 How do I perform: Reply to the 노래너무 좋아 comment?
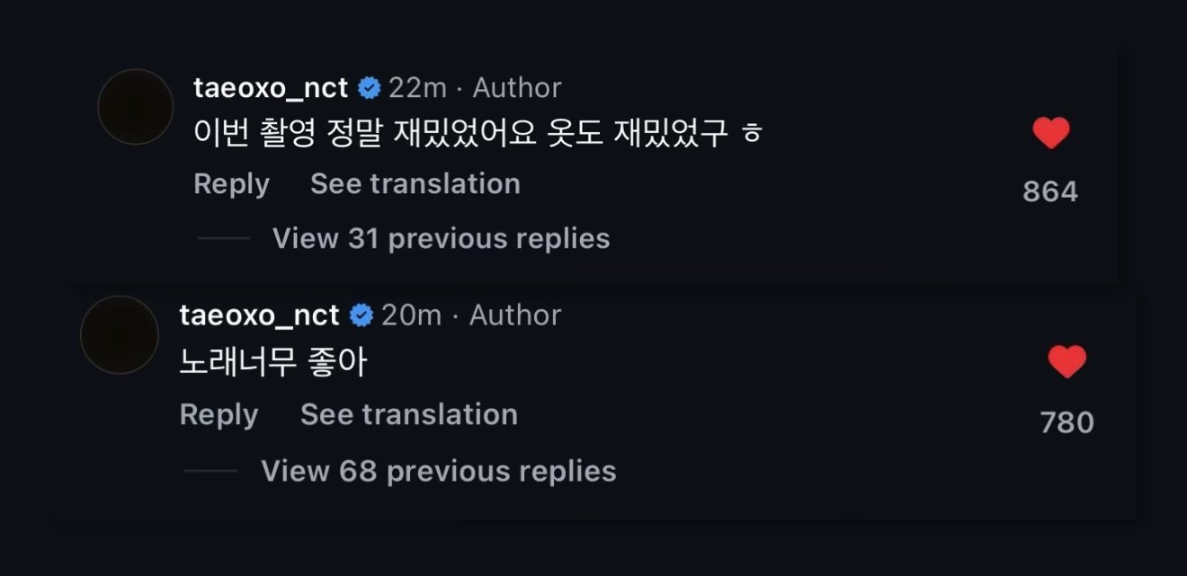click(219, 414)
